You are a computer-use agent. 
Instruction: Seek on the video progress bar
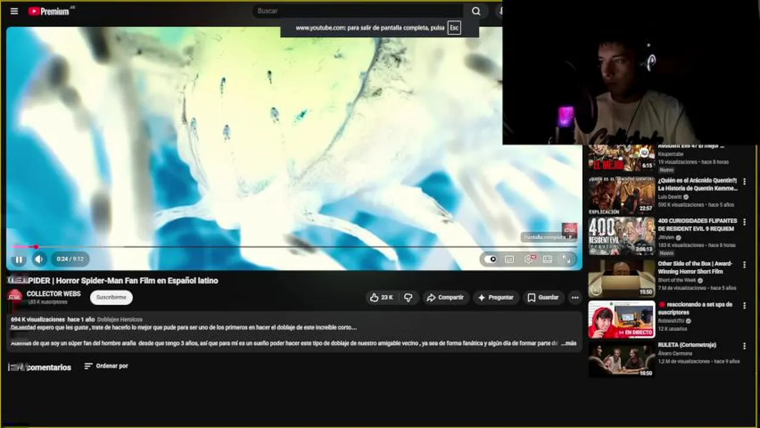click(294, 247)
